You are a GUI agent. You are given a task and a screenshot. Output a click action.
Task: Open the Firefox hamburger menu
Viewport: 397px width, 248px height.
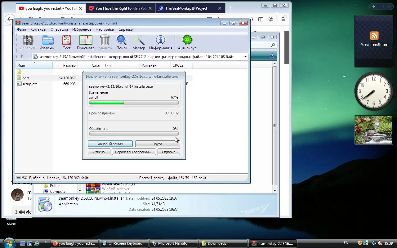283,19
